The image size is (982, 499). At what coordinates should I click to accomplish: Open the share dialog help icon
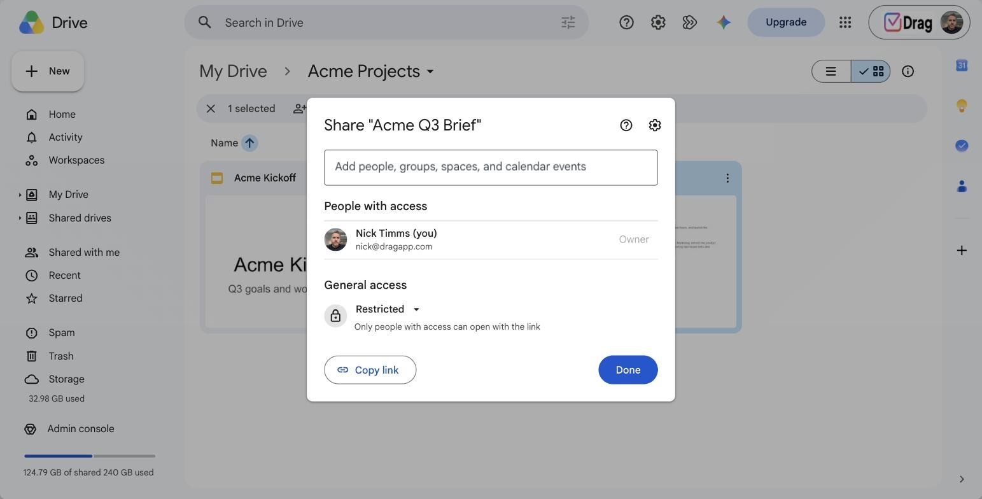click(626, 125)
